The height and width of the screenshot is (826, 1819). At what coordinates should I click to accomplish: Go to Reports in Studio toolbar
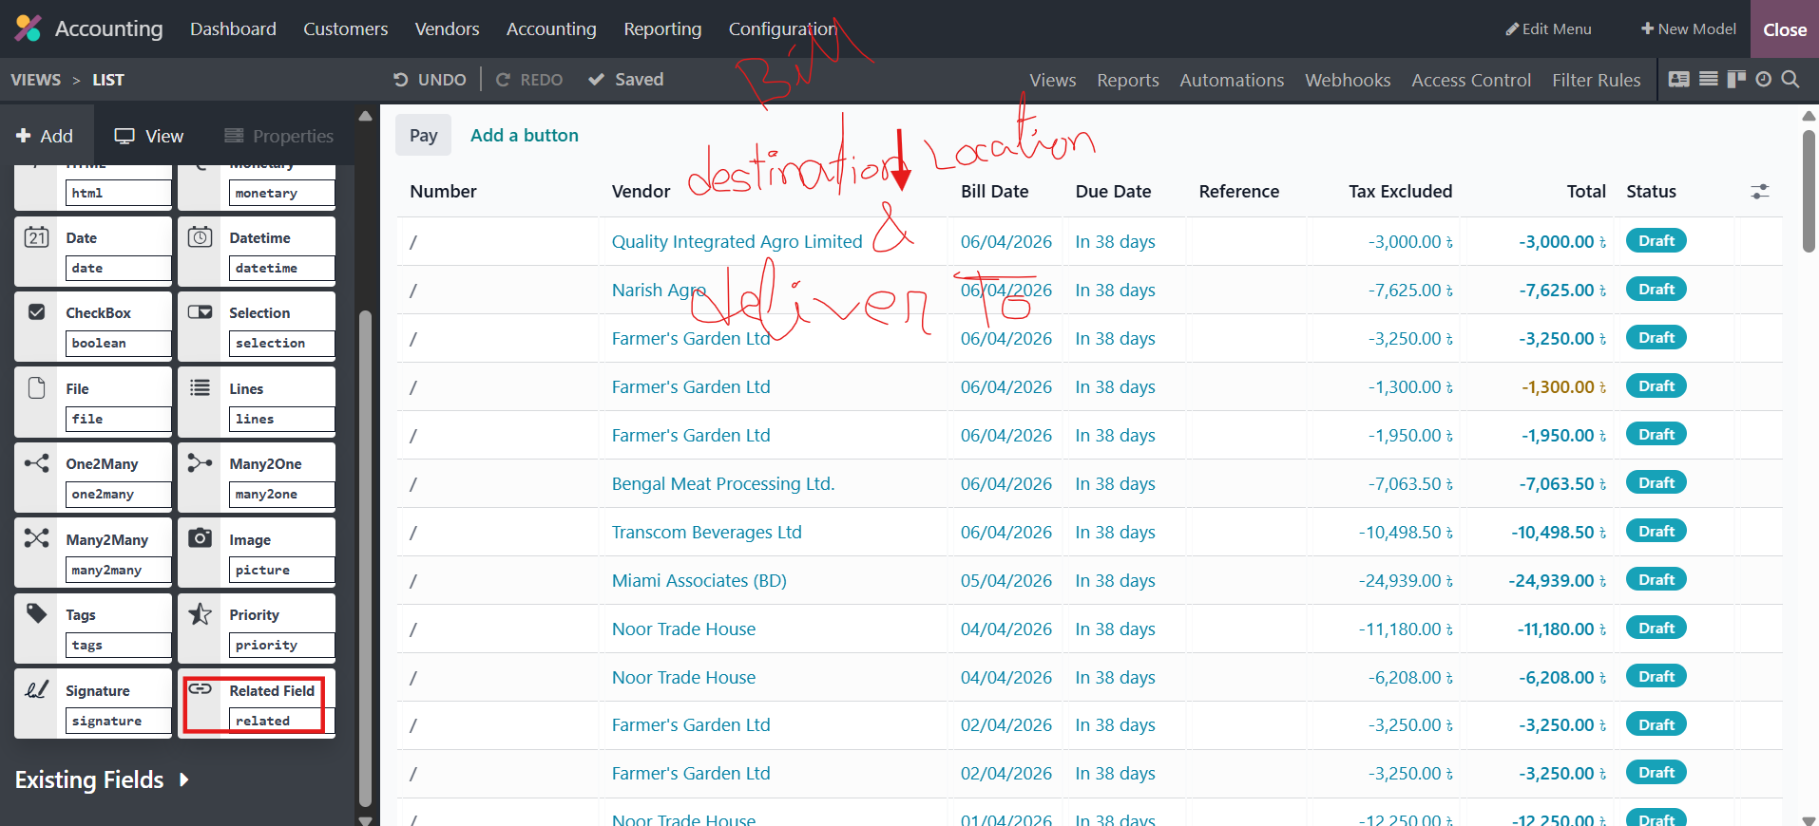pos(1128,81)
